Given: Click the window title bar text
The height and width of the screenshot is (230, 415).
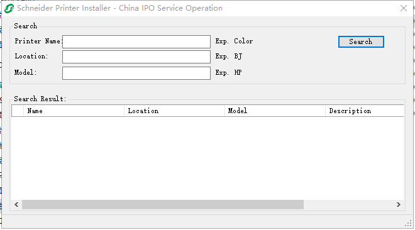Looking at the screenshot, I should [120, 8].
